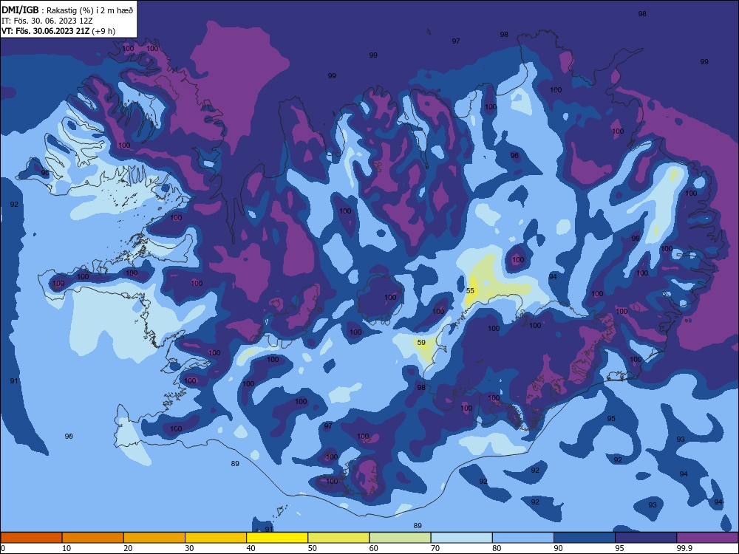Screen dimensions: 739x554
Task: Select the legend tick label 90
Action: point(559,548)
